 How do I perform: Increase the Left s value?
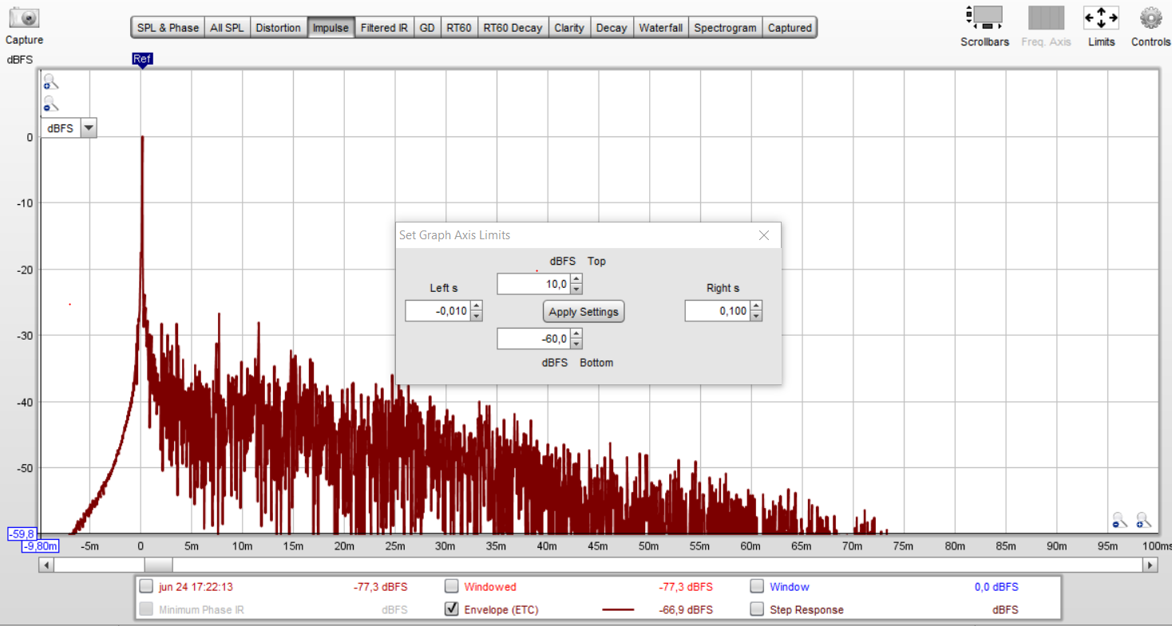[x=477, y=306]
